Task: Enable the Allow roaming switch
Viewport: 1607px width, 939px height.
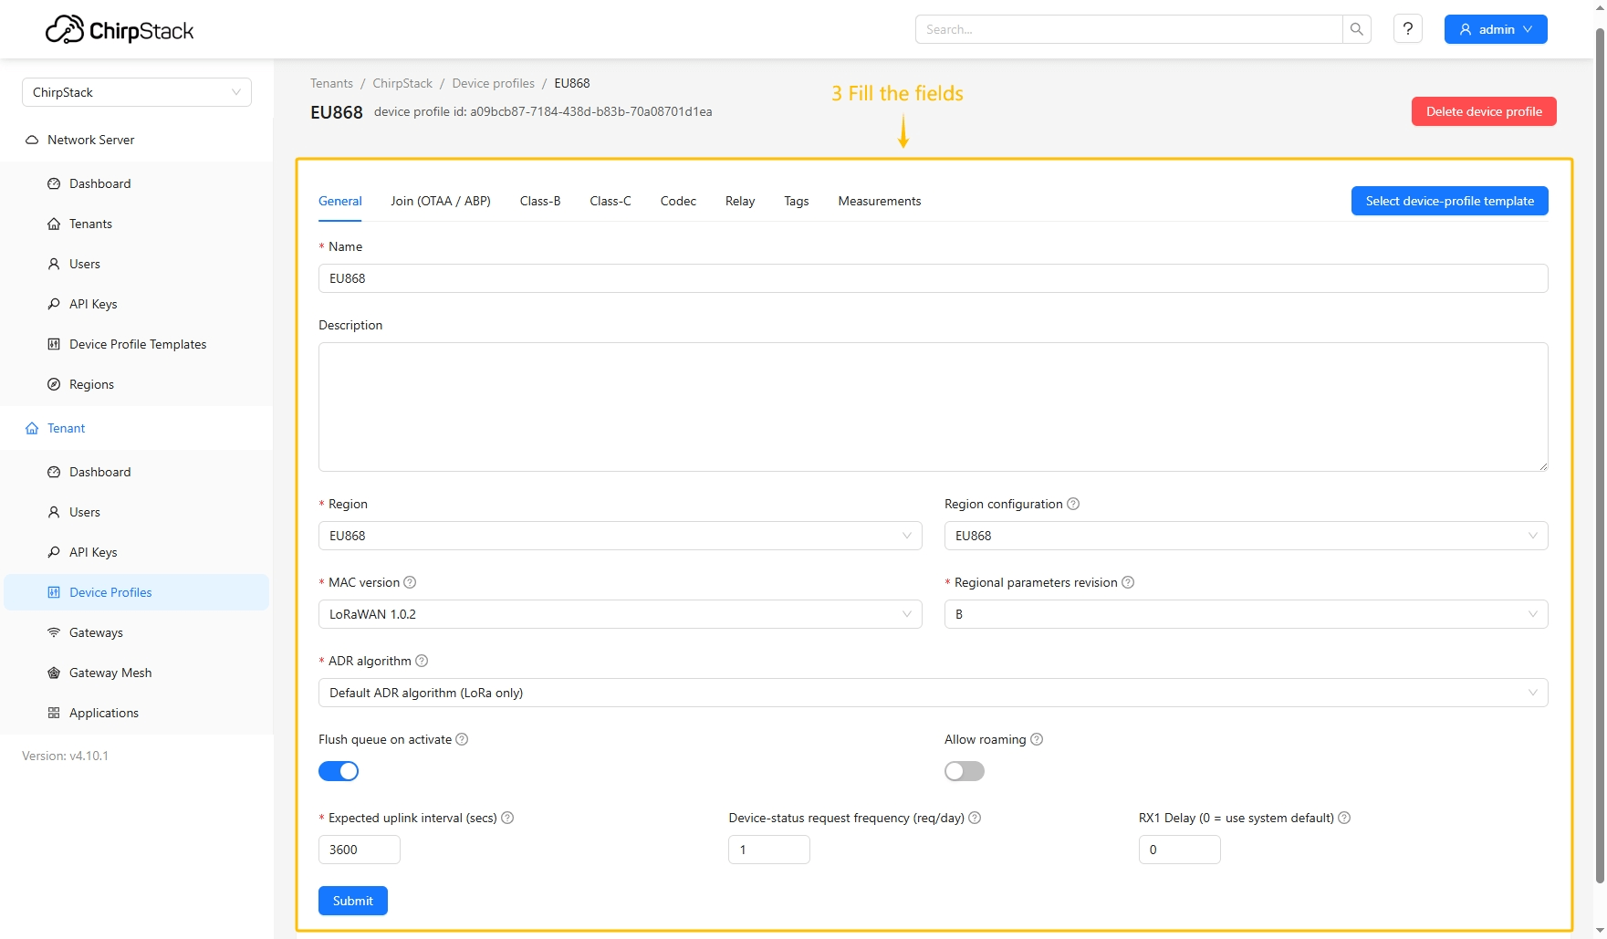Action: (964, 771)
